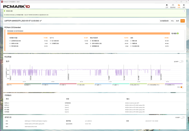Click the PCMark 10 logo

click(16, 6)
